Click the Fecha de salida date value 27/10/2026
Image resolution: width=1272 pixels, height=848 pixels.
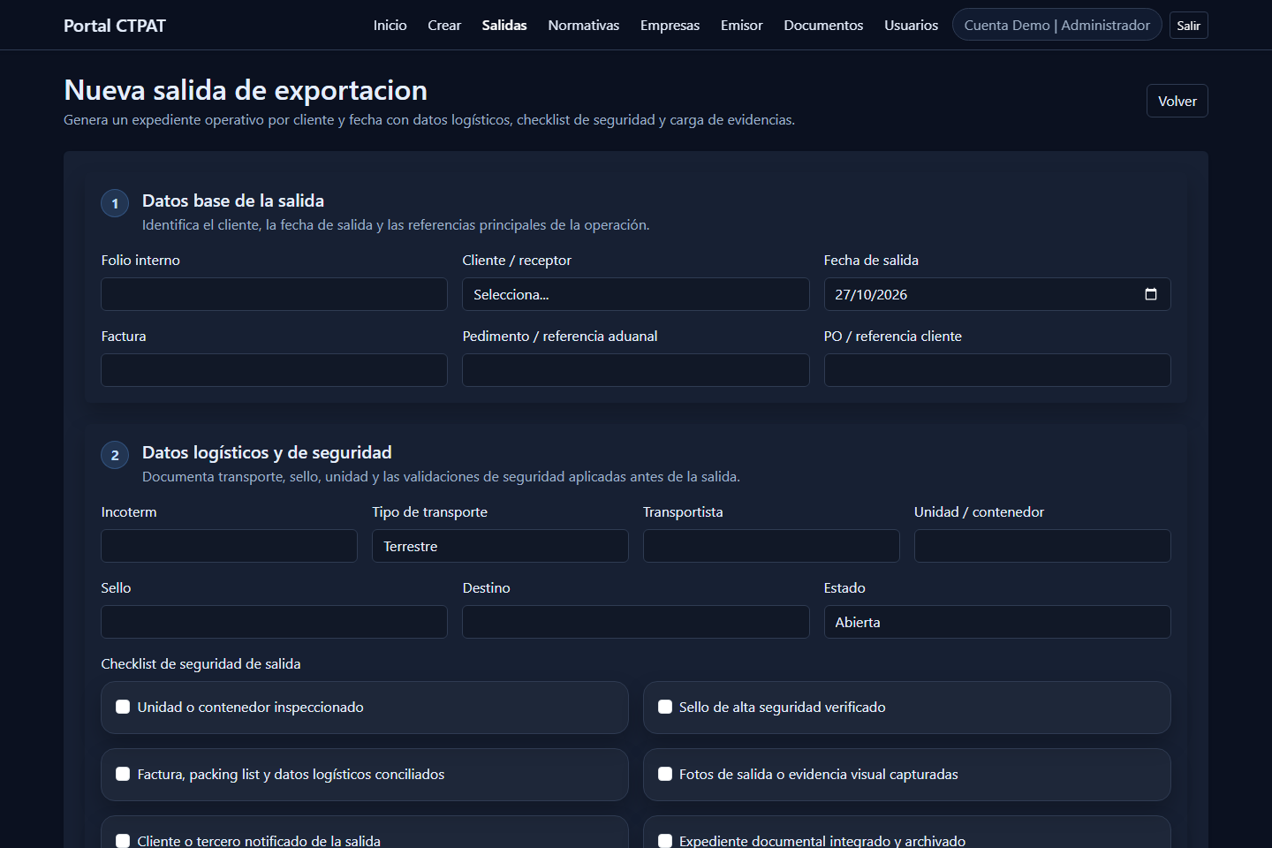871,294
